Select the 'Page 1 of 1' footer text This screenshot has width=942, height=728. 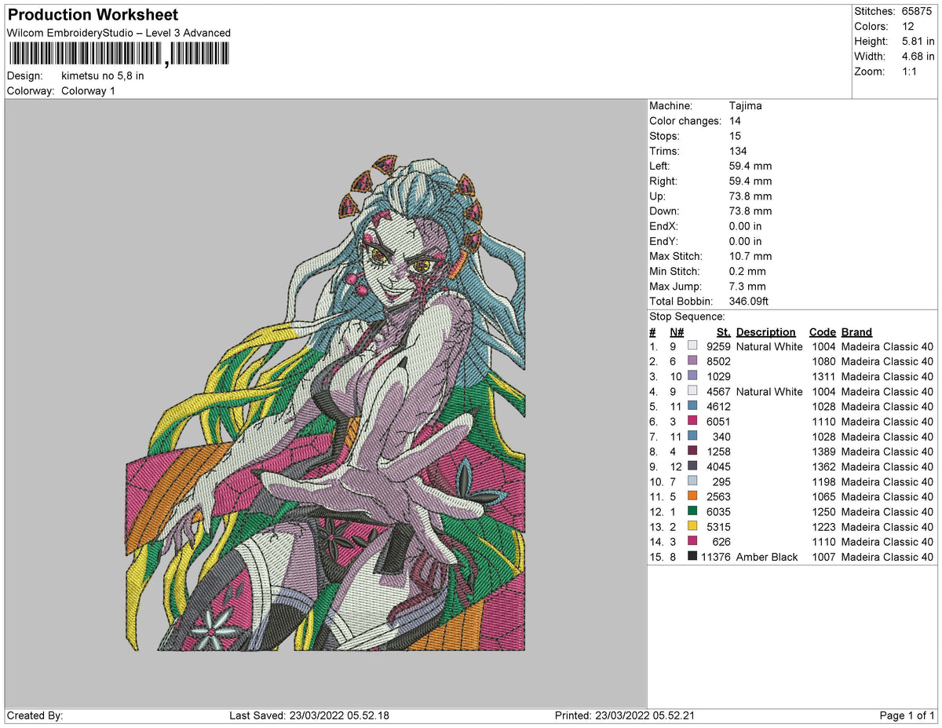coord(907,715)
